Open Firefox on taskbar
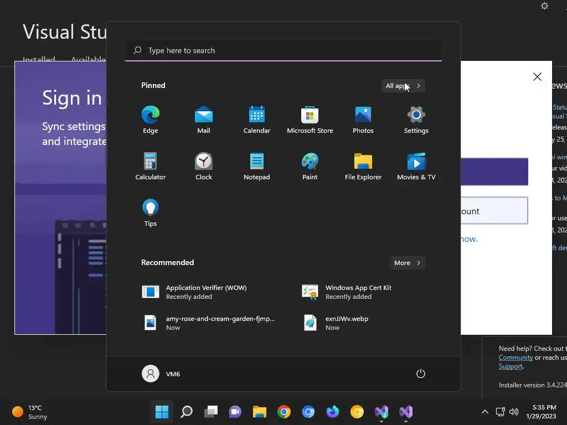 coord(333,412)
